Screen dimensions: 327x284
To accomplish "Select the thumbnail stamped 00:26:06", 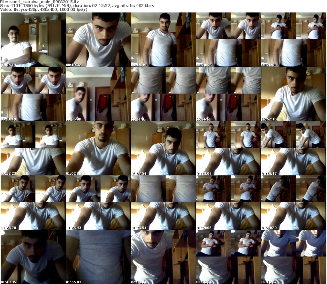I will pyautogui.click(x=294, y=40).
